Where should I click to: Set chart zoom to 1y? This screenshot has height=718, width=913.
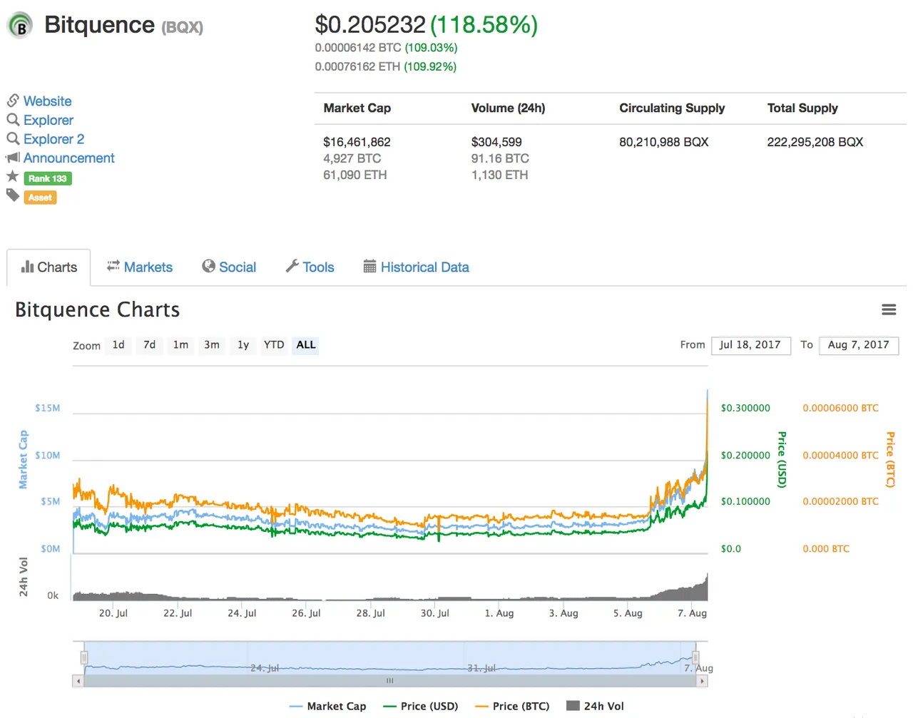point(243,345)
